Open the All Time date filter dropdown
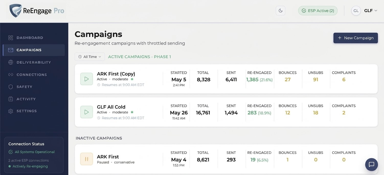 point(90,57)
